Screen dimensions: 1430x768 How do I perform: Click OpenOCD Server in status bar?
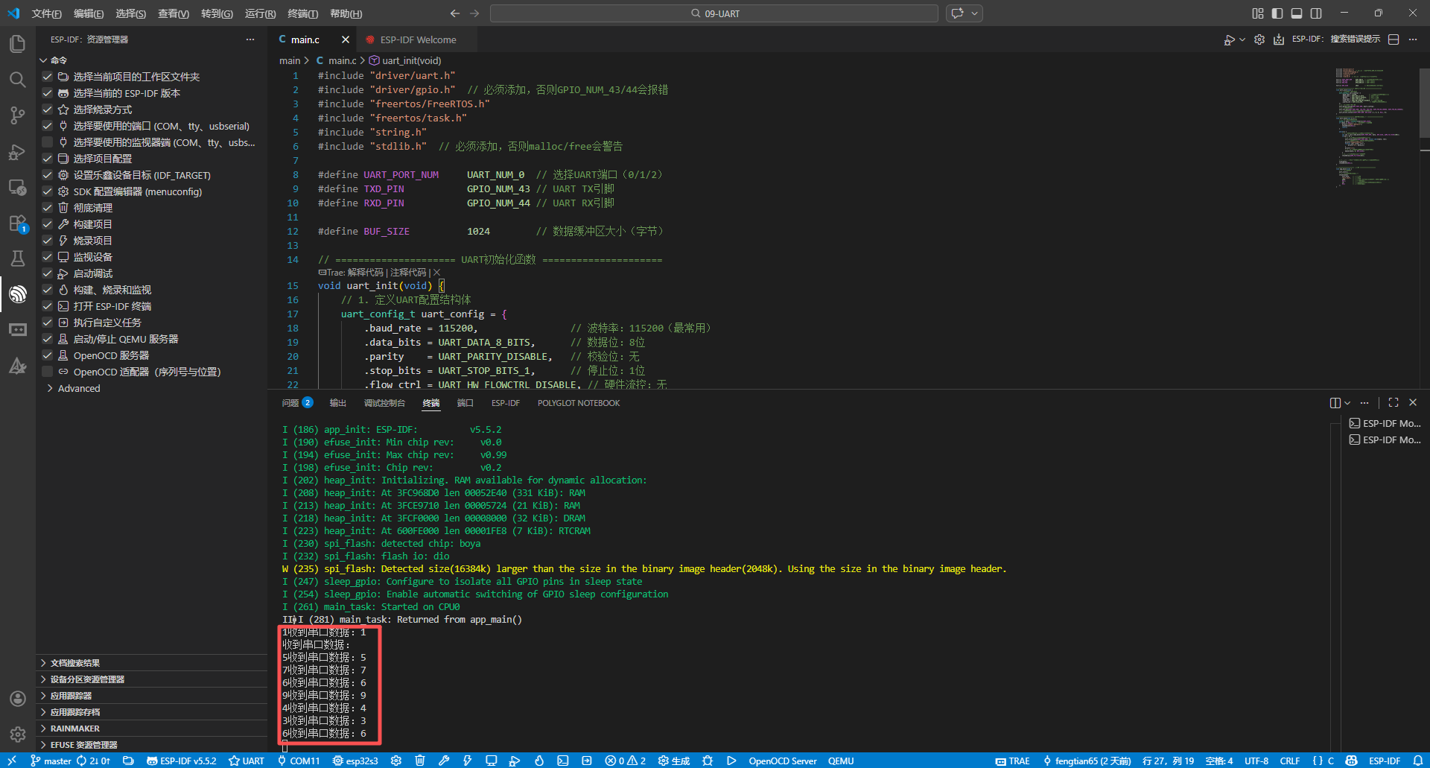pyautogui.click(x=782, y=761)
